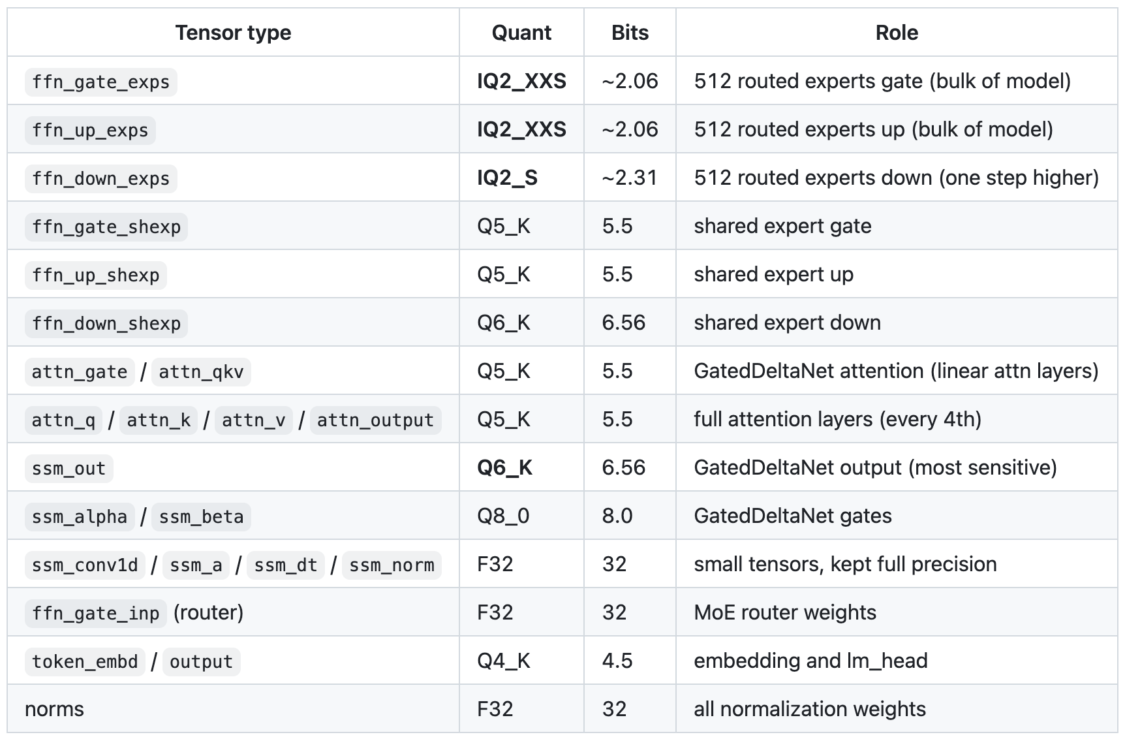Click the ssm_norm code tag
1125x739 pixels.
click(392, 565)
